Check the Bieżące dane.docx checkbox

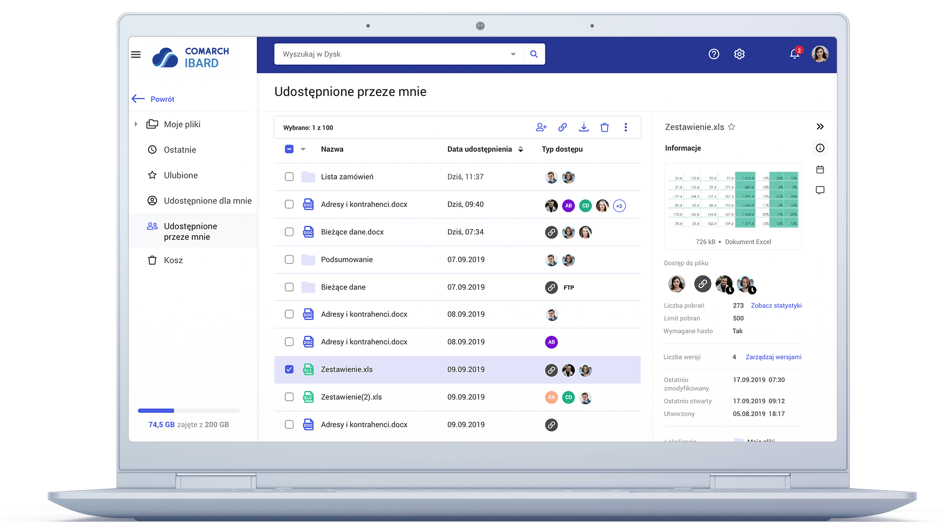(289, 232)
